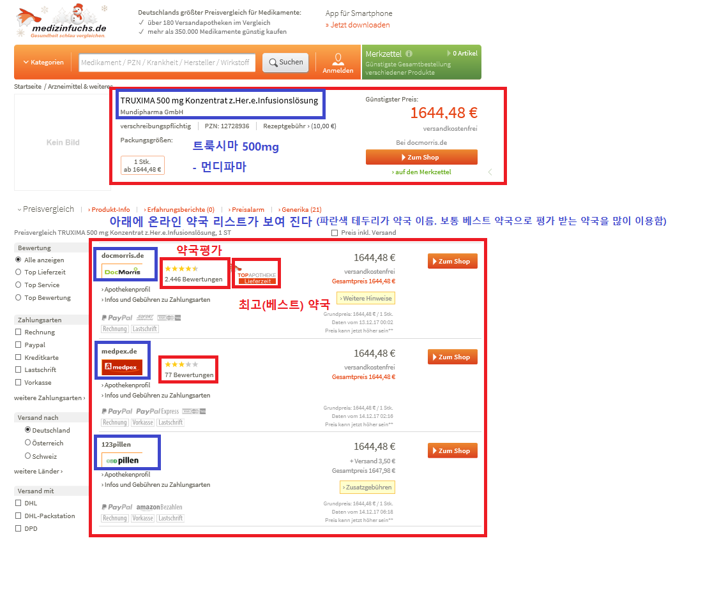
Task: Click the medpex pharmacy logo
Action: [x=121, y=367]
